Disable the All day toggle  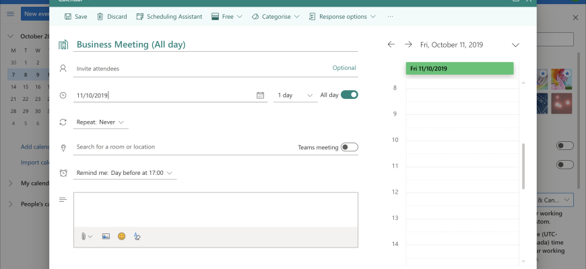pyautogui.click(x=349, y=95)
